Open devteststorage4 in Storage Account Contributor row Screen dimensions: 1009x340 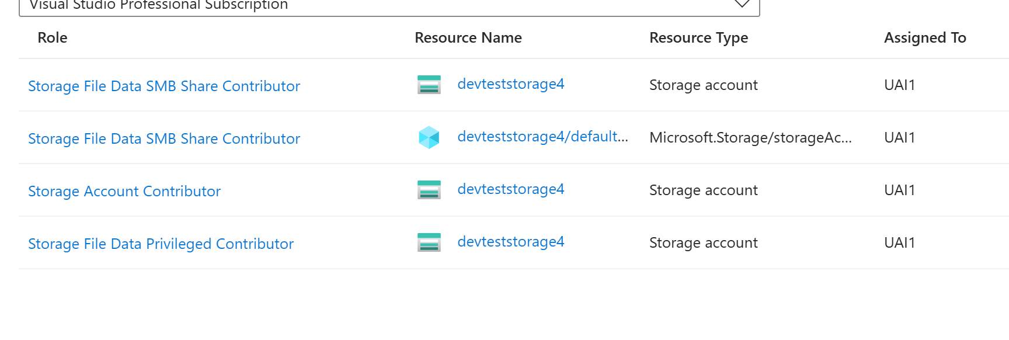511,189
